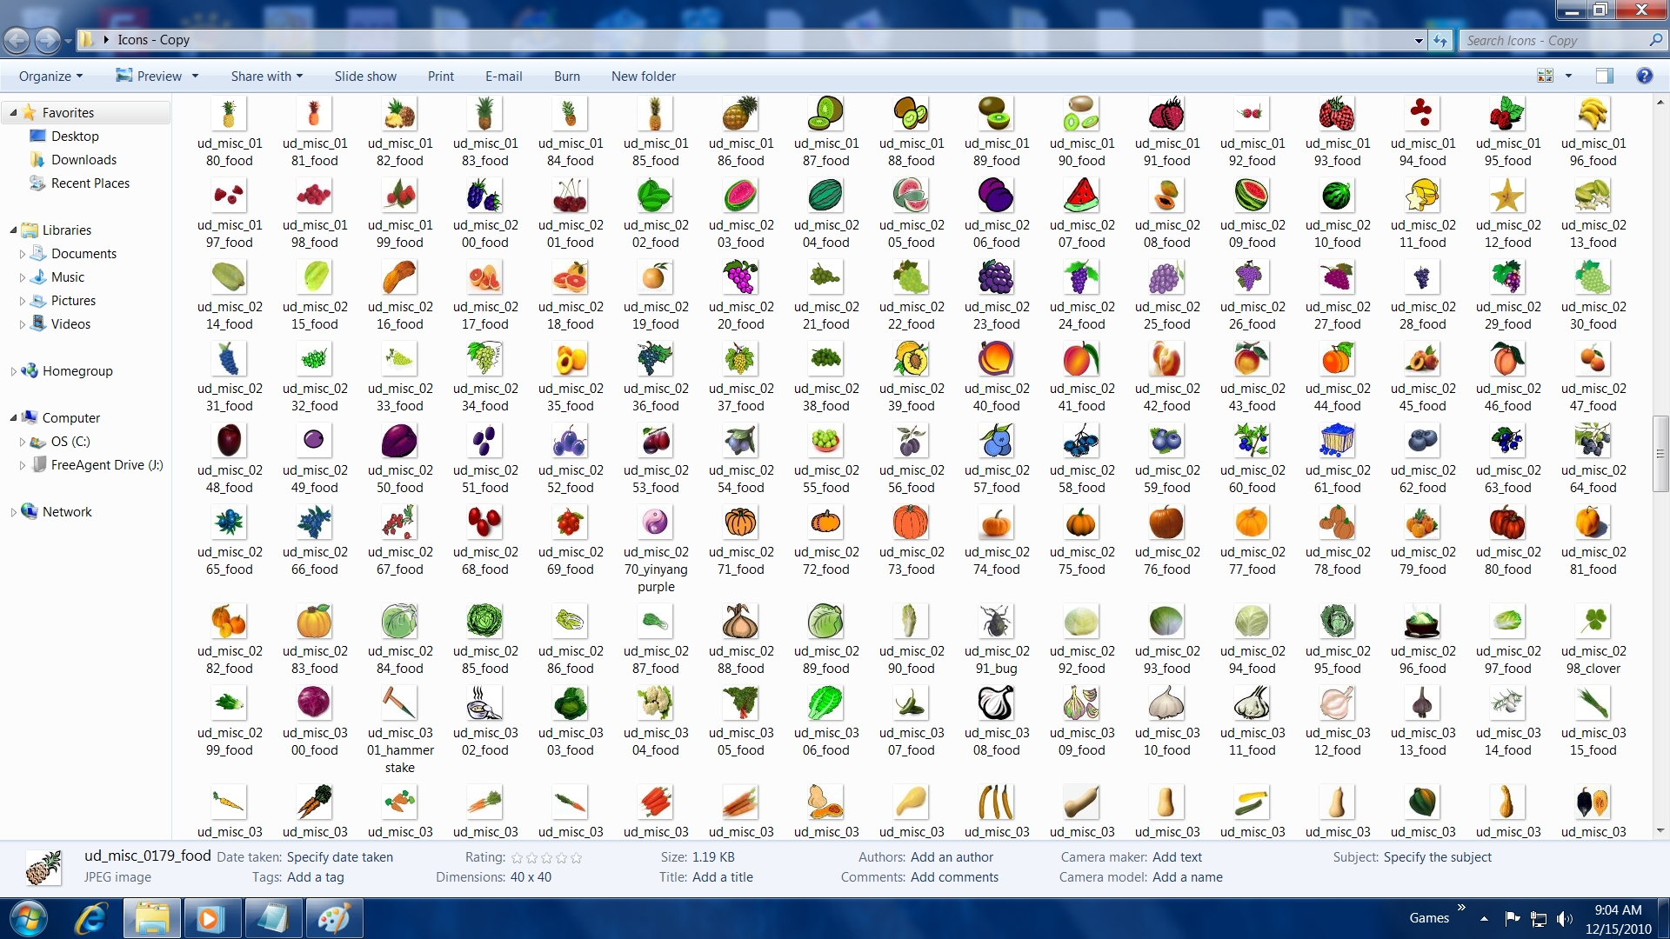
Task: Click the New folder button
Action: 643,77
